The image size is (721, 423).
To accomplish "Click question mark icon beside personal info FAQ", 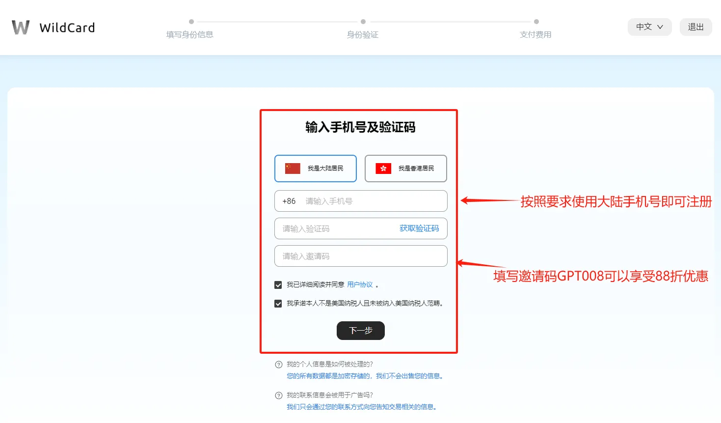I will (279, 365).
